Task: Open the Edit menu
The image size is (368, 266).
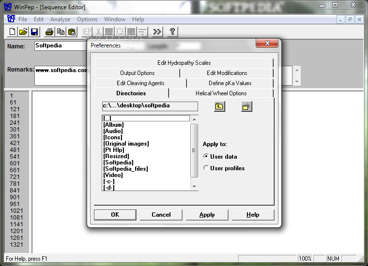Action: point(39,19)
